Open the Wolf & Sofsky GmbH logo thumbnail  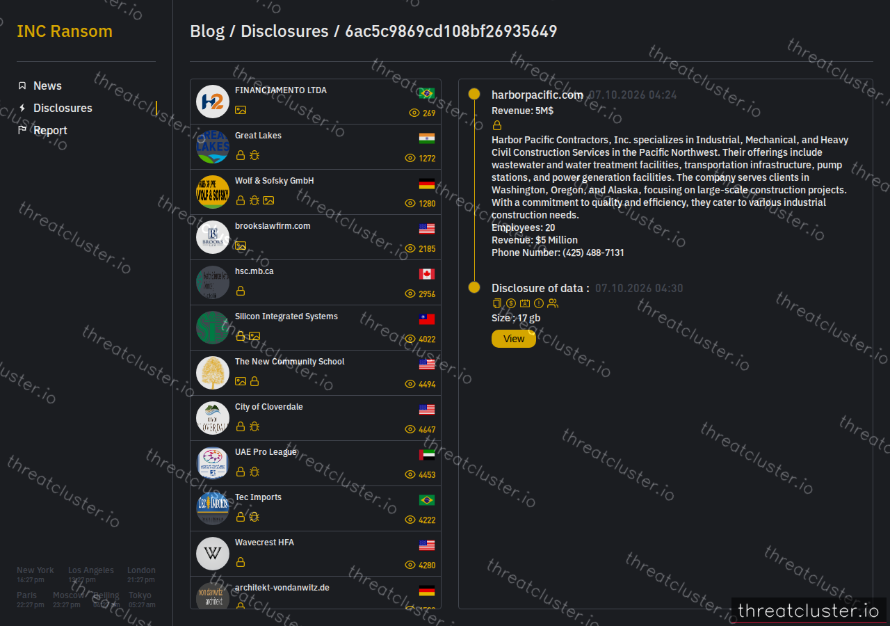[213, 192]
